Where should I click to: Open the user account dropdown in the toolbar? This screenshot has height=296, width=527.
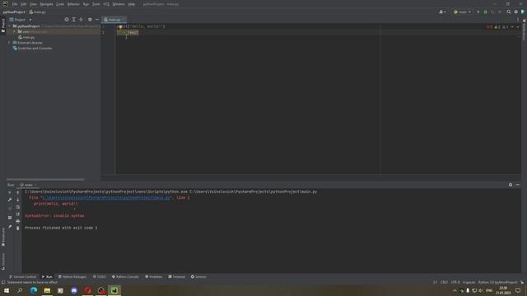442,12
